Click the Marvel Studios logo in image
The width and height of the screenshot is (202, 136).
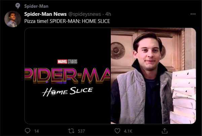point(67,61)
